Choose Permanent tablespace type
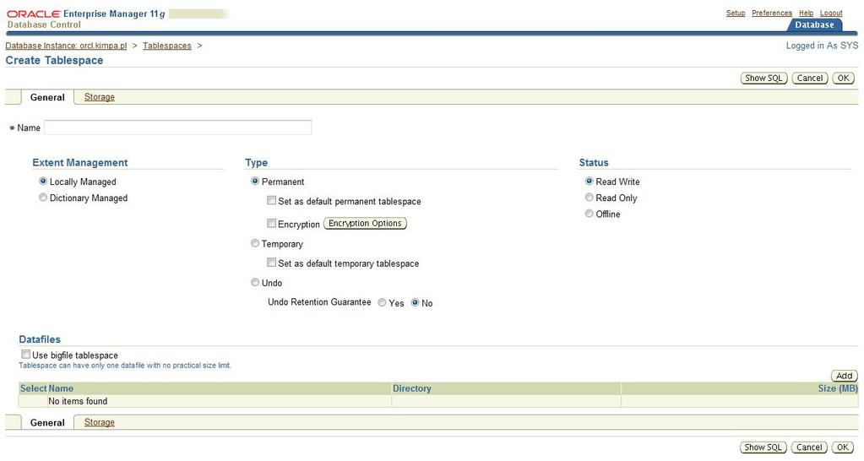864x461 pixels. (254, 182)
